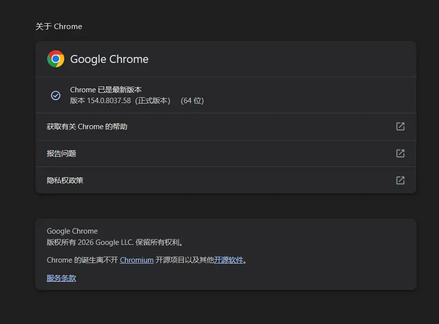Click the (64 位) architecture text

193,101
